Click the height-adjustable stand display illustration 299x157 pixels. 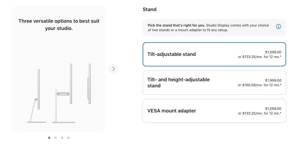64,93
